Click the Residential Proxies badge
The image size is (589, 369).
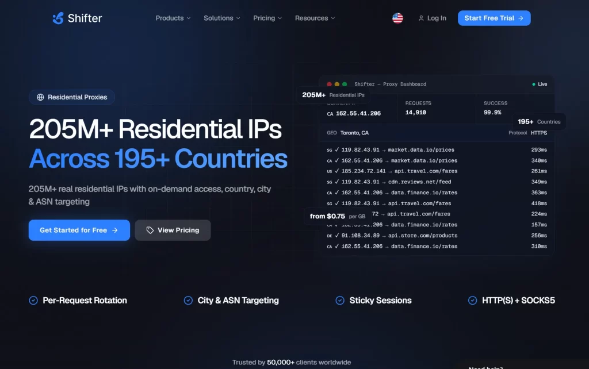pos(72,97)
